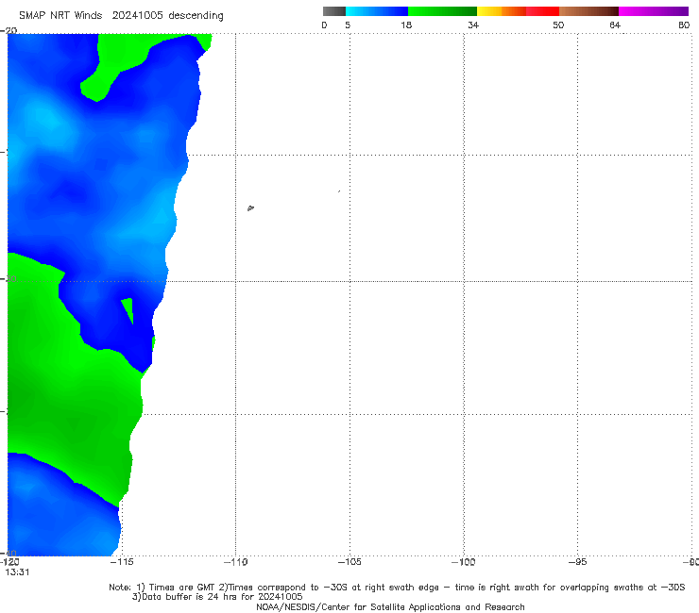Click the longitude label '-100'
Viewport: 699px width, 613px height.
point(464,562)
